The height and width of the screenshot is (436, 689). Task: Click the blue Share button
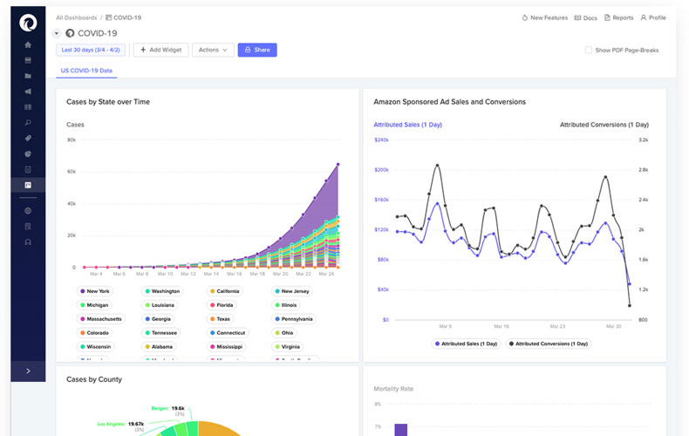[257, 50]
